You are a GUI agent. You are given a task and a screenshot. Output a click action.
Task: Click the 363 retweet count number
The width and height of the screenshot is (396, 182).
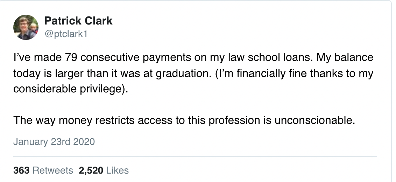pos(21,170)
